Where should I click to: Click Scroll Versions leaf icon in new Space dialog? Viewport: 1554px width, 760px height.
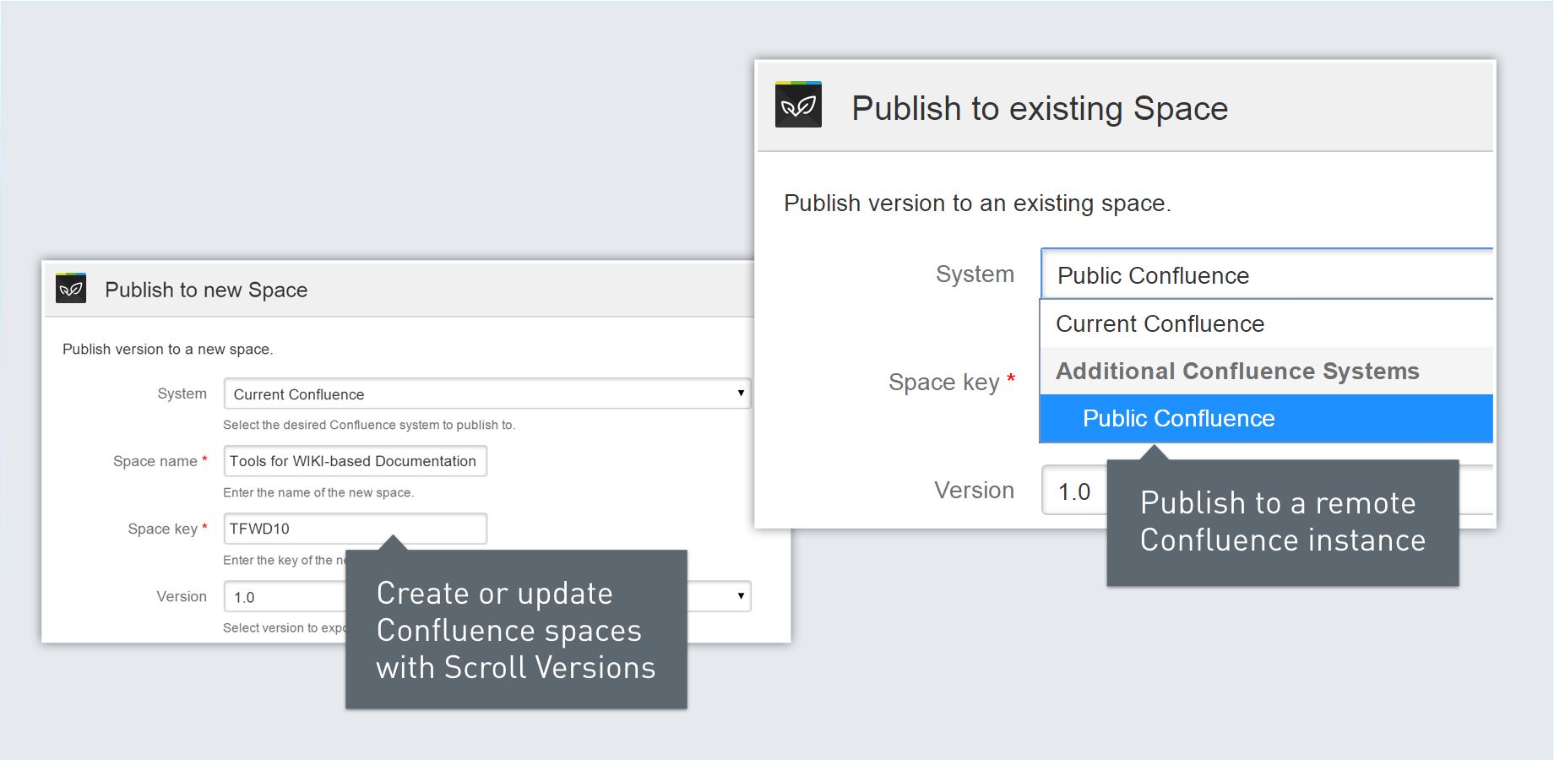[71, 288]
